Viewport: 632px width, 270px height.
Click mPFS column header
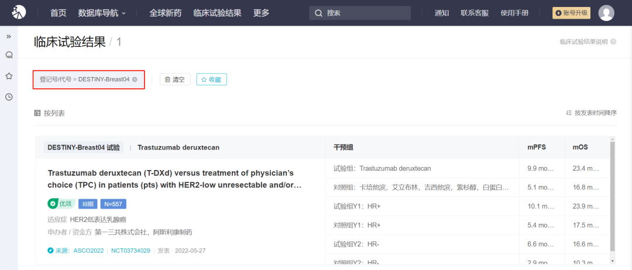(x=537, y=147)
